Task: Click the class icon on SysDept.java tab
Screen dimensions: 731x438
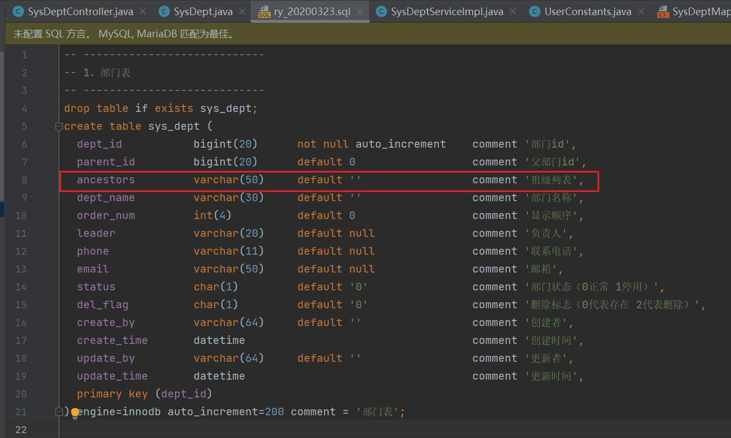Action: 164,11
